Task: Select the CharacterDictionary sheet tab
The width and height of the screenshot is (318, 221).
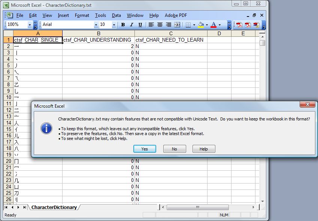Action: tap(54, 207)
